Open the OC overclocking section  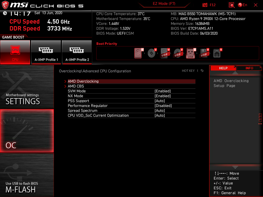(x=27, y=131)
